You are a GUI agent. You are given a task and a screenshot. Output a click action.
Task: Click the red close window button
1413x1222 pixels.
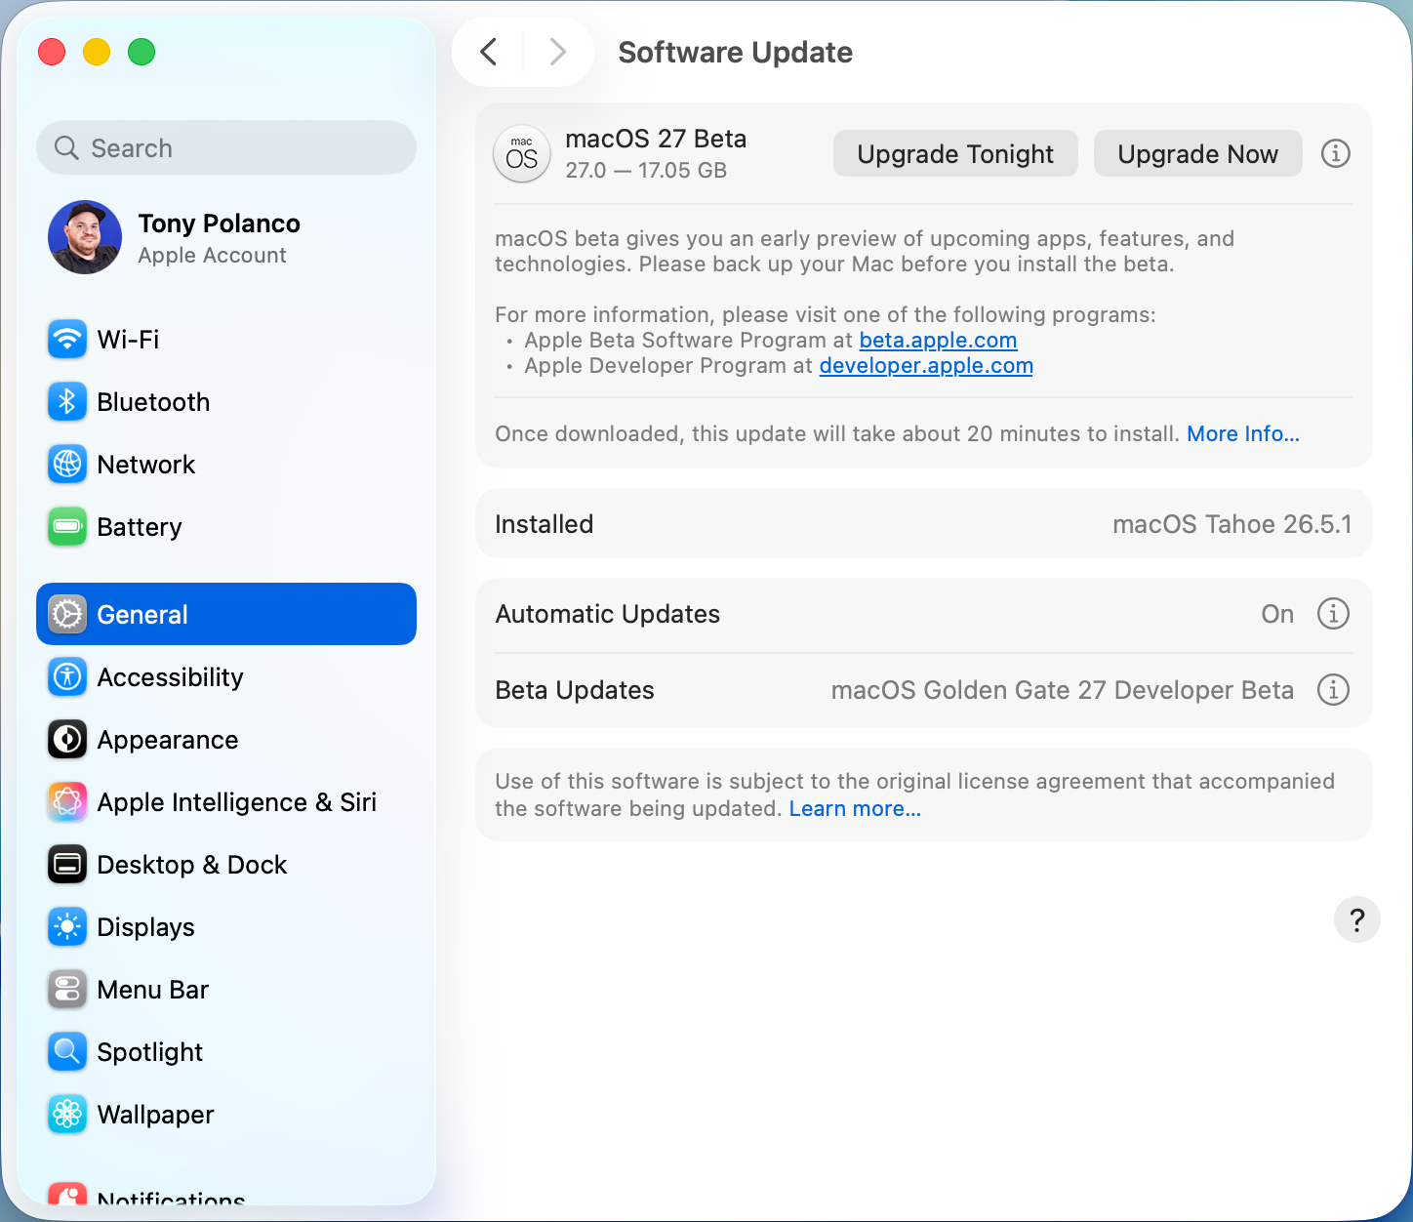tap(52, 52)
